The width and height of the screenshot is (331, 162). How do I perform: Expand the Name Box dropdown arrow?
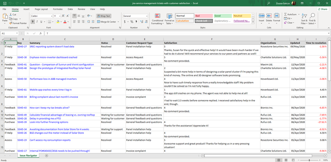(17, 33)
